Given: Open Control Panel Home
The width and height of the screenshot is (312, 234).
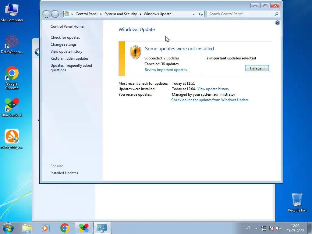Looking at the screenshot, I should tap(67, 27).
